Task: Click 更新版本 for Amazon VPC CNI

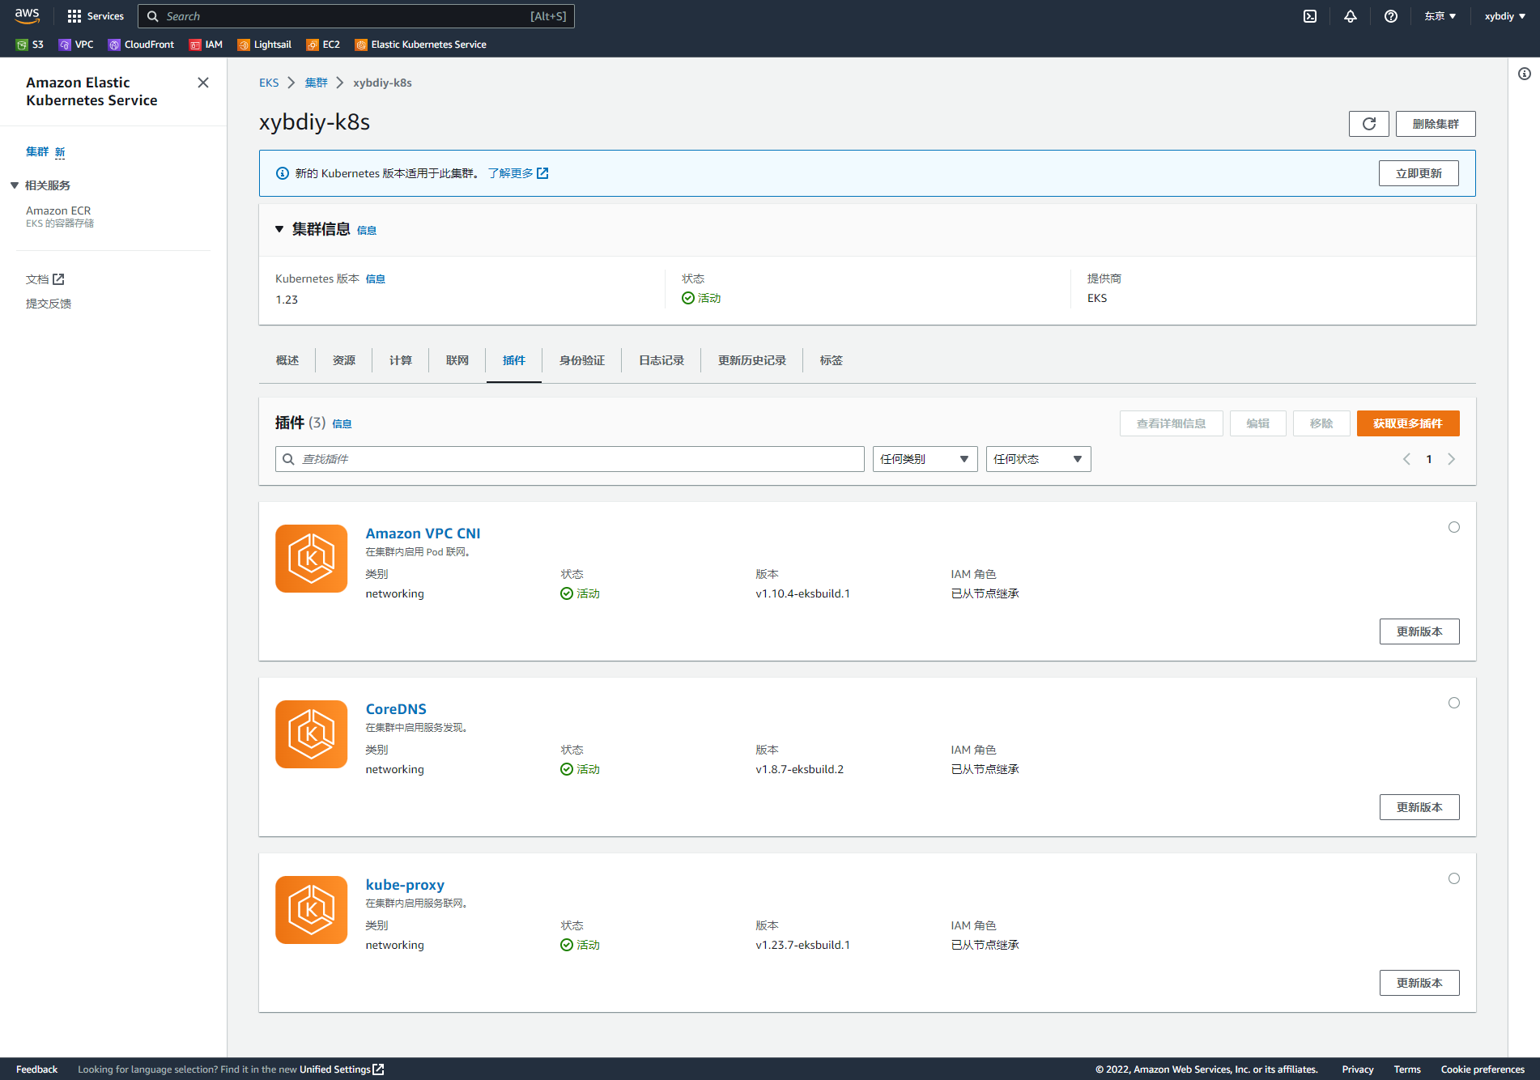Action: [x=1419, y=631]
